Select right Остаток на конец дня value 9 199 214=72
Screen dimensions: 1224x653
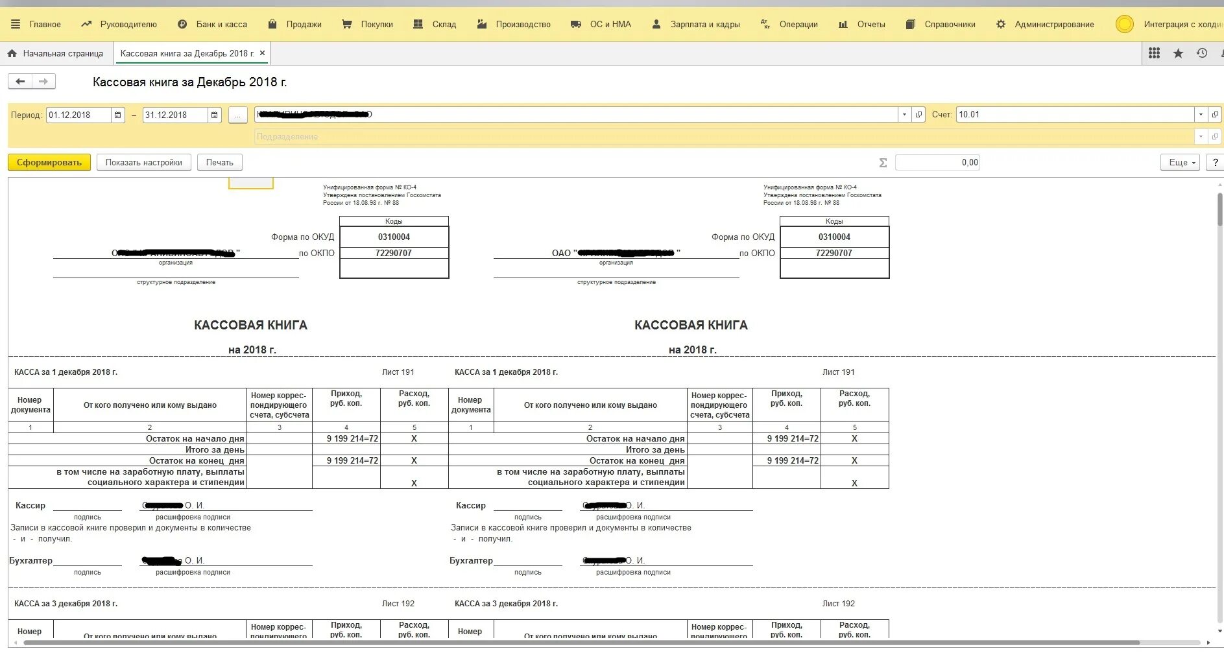point(793,460)
